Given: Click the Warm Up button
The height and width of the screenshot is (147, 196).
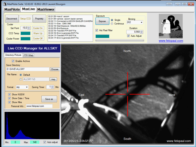Looking at the screenshot, I should coord(38,33).
